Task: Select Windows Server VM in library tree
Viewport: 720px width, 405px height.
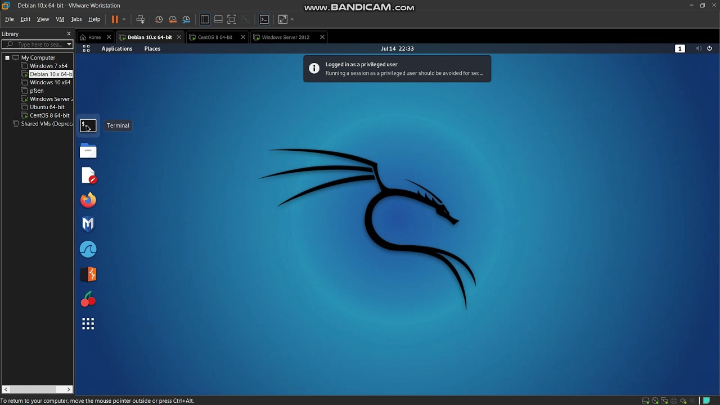Action: 51,99
